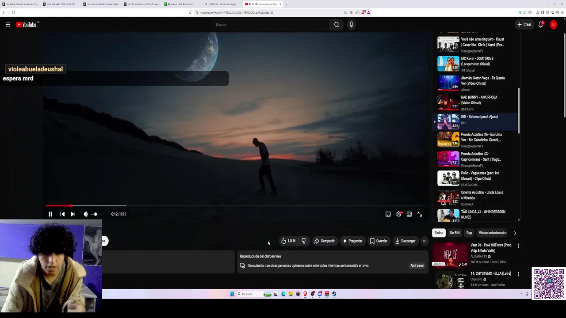Select the Videos relacionados chip
Image resolution: width=566 pixels, height=318 pixels.
point(492,233)
